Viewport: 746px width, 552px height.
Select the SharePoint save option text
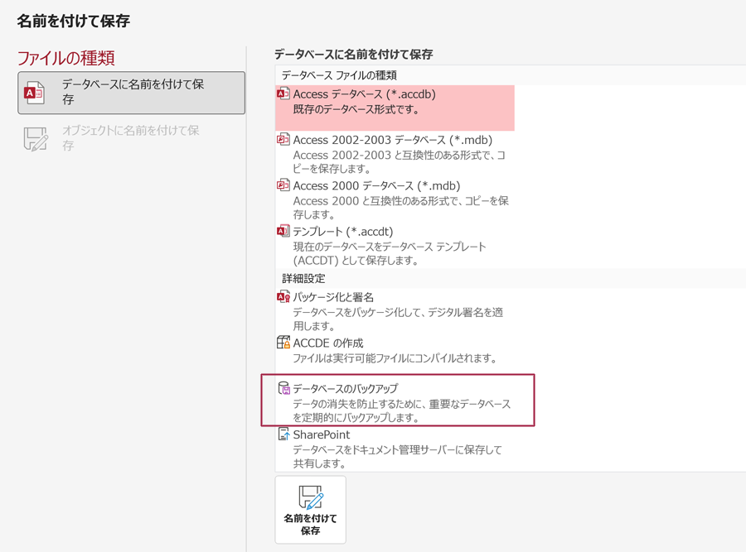point(322,434)
